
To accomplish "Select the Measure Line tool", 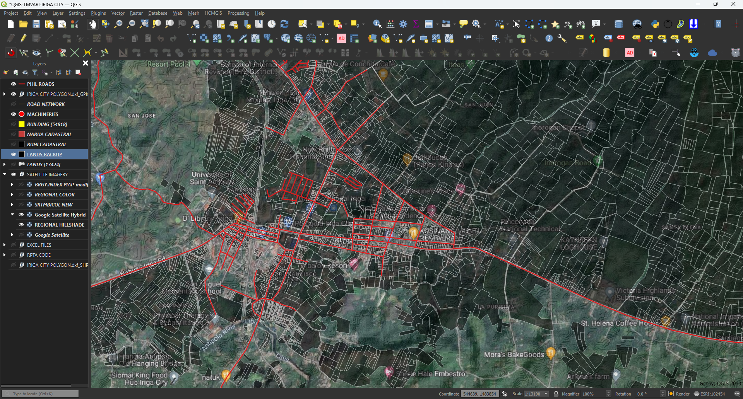I will 445,24.
